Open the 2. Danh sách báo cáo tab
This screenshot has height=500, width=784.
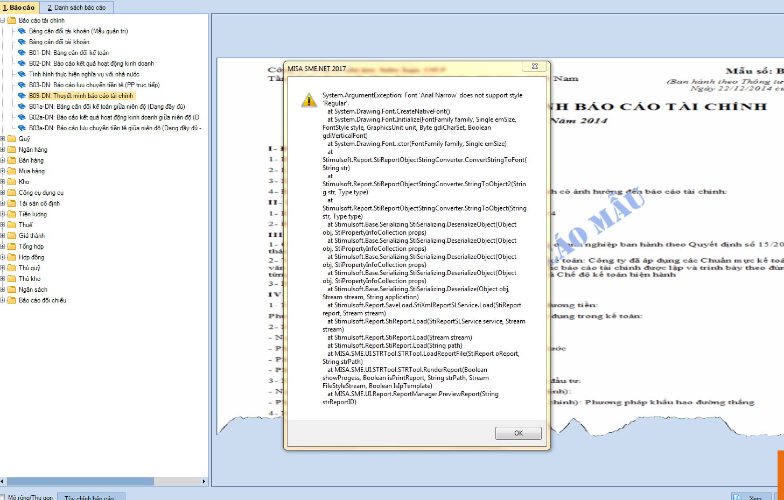click(x=76, y=8)
